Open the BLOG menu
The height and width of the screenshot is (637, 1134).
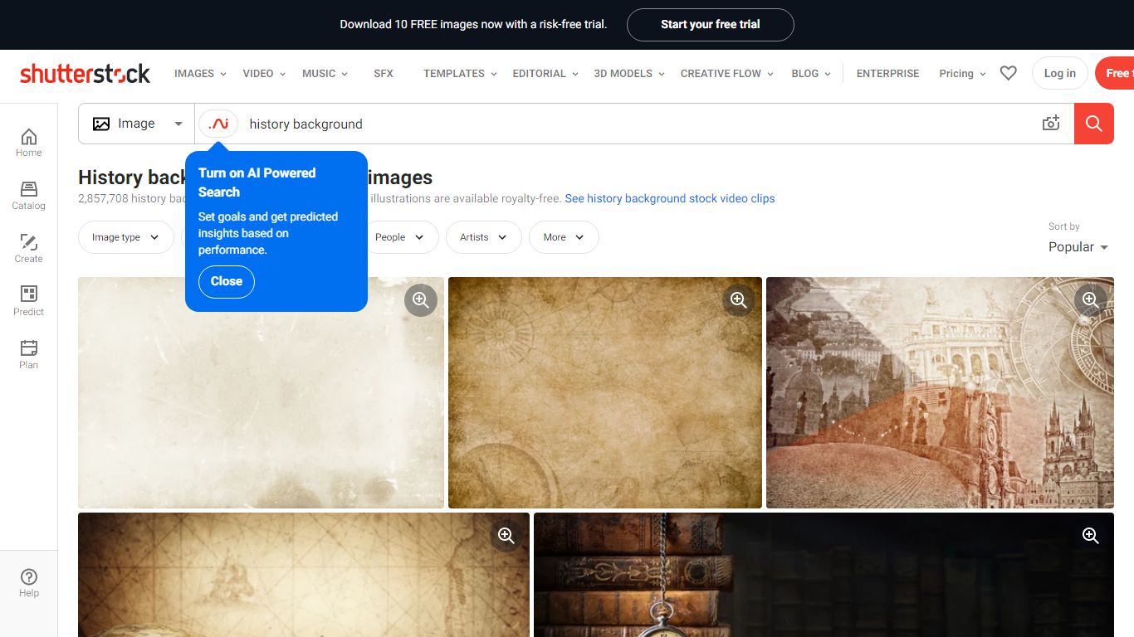811,74
